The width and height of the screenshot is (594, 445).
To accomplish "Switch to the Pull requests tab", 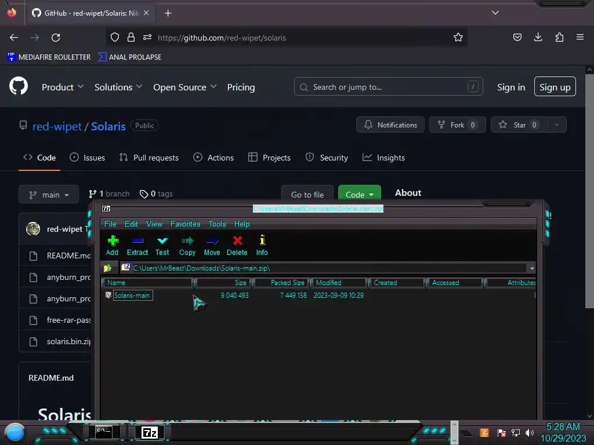I will click(149, 158).
